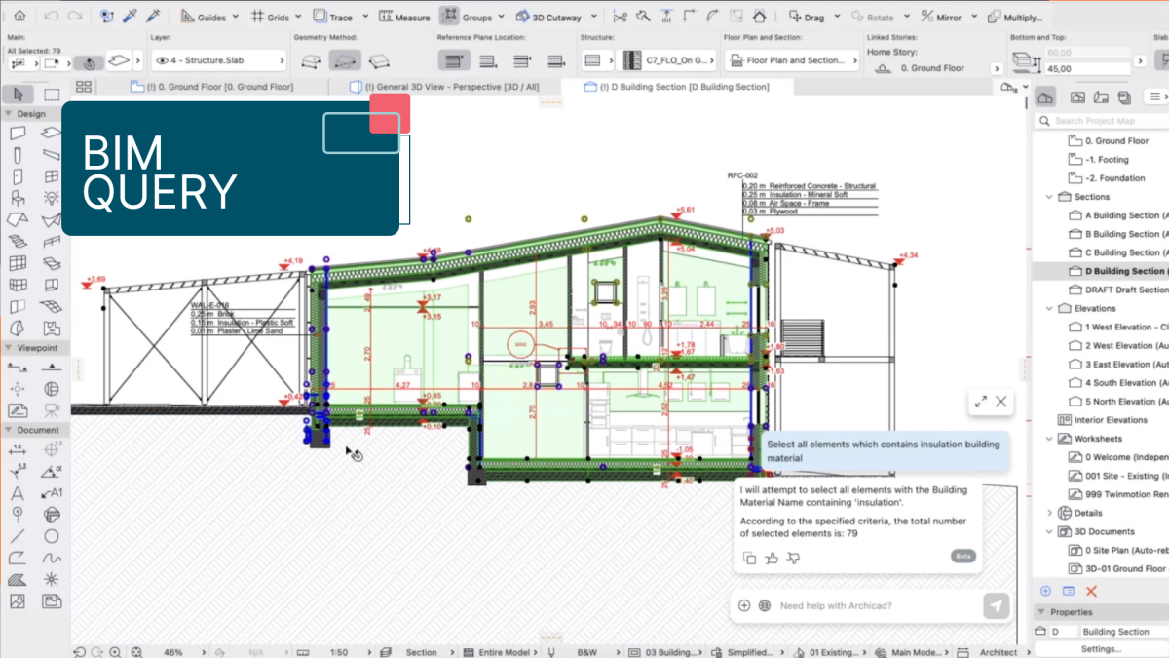Click the Home icon in the toolbar
The height and width of the screenshot is (658, 1169).
[x=19, y=17]
